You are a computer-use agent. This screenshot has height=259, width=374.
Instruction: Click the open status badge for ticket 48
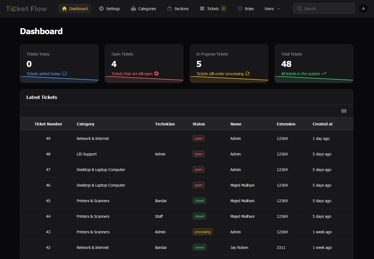click(x=199, y=154)
